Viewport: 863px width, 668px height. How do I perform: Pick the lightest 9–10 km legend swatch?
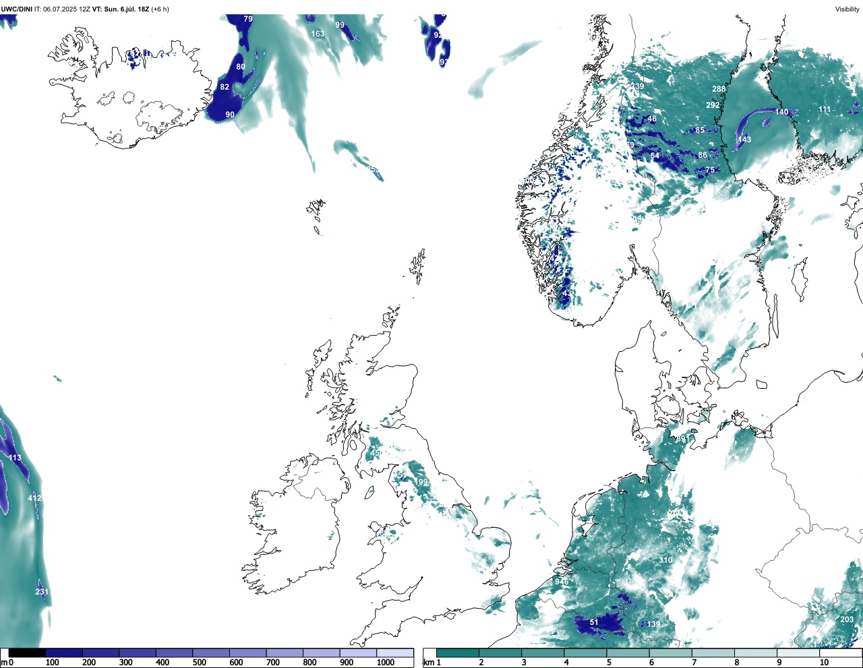pos(799,652)
